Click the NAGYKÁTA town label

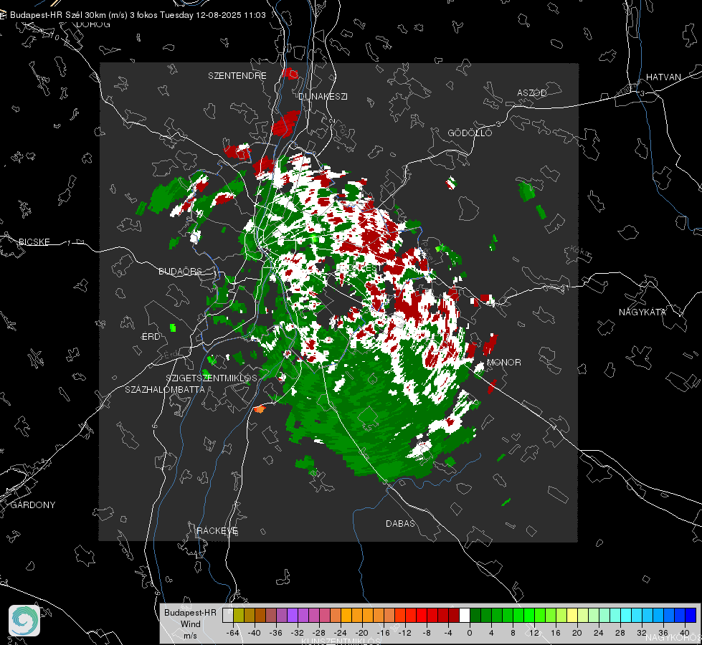642,312
